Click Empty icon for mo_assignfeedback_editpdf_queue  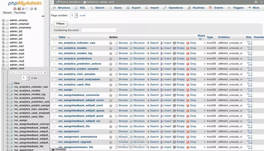click(x=175, y=111)
